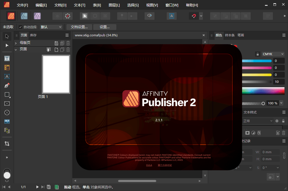
Task: Toggle the lock in the 文本样式 panel
Action: point(283,121)
